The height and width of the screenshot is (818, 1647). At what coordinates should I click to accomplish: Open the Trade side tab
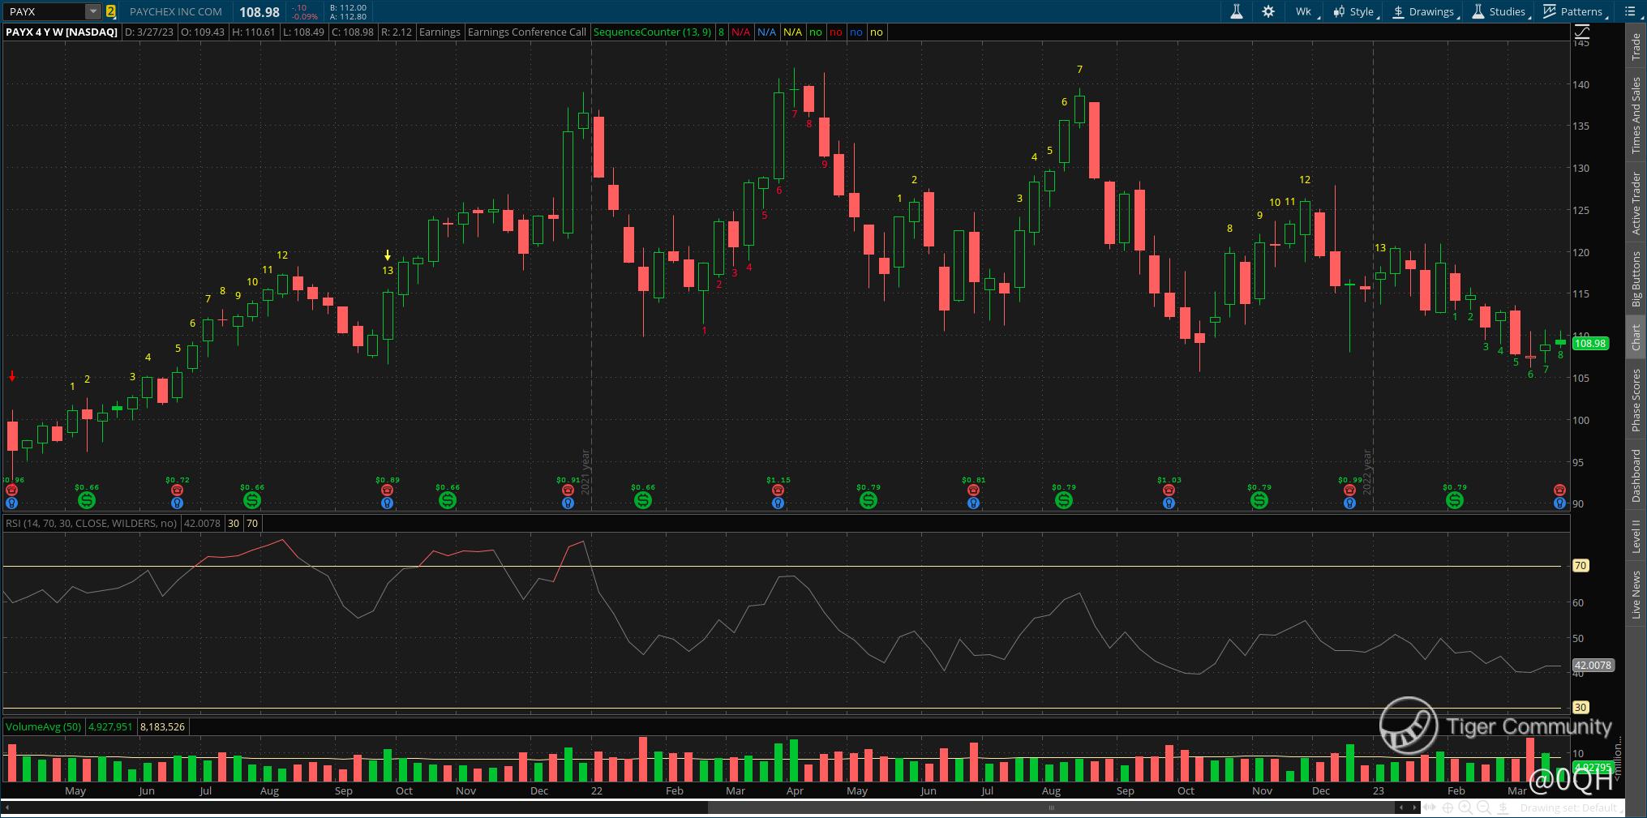click(x=1636, y=47)
